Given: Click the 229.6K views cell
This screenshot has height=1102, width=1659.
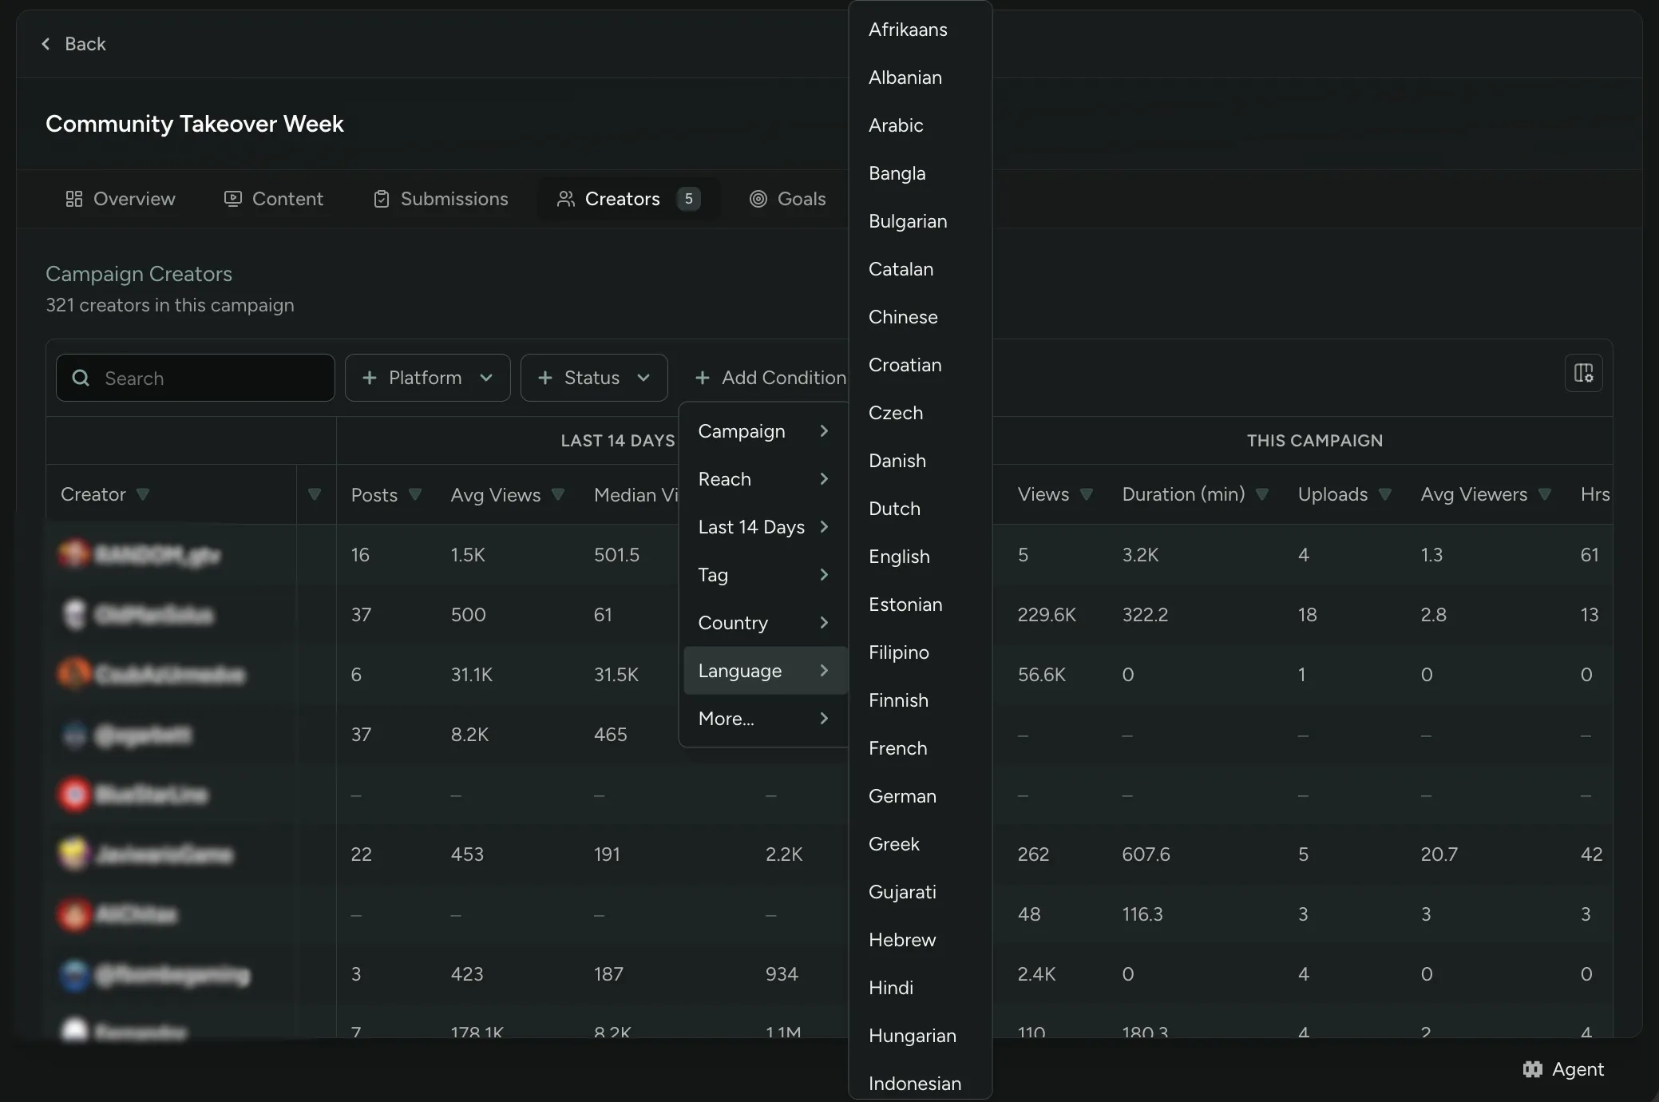Looking at the screenshot, I should click(x=1047, y=615).
